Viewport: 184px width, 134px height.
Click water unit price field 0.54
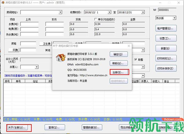point(105,24)
